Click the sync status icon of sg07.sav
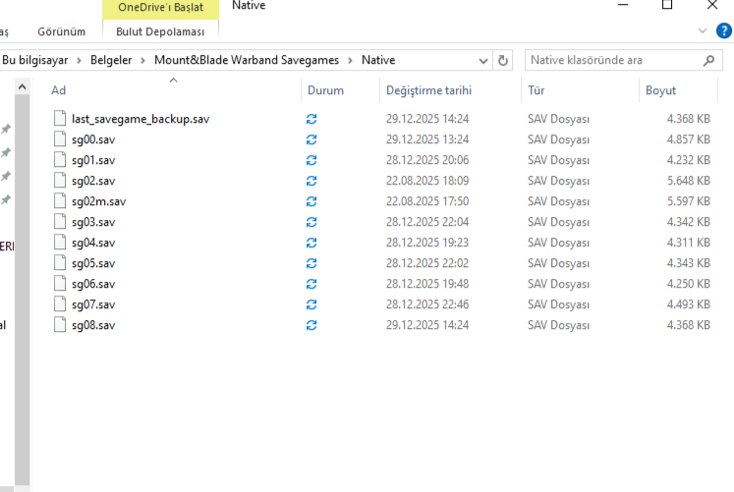The width and height of the screenshot is (734, 492). (311, 304)
